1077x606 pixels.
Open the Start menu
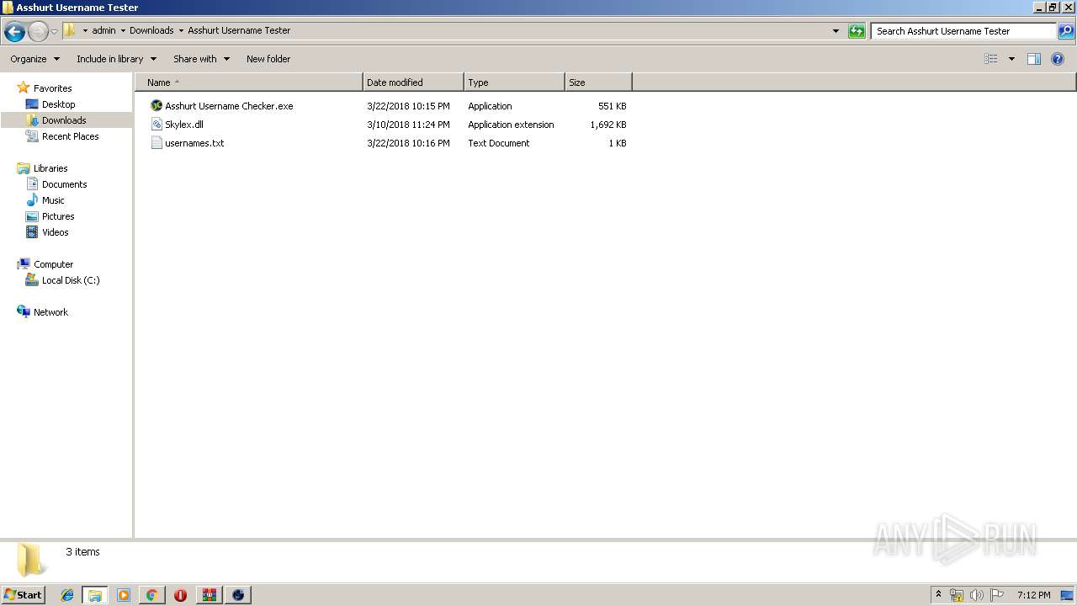tap(23, 595)
